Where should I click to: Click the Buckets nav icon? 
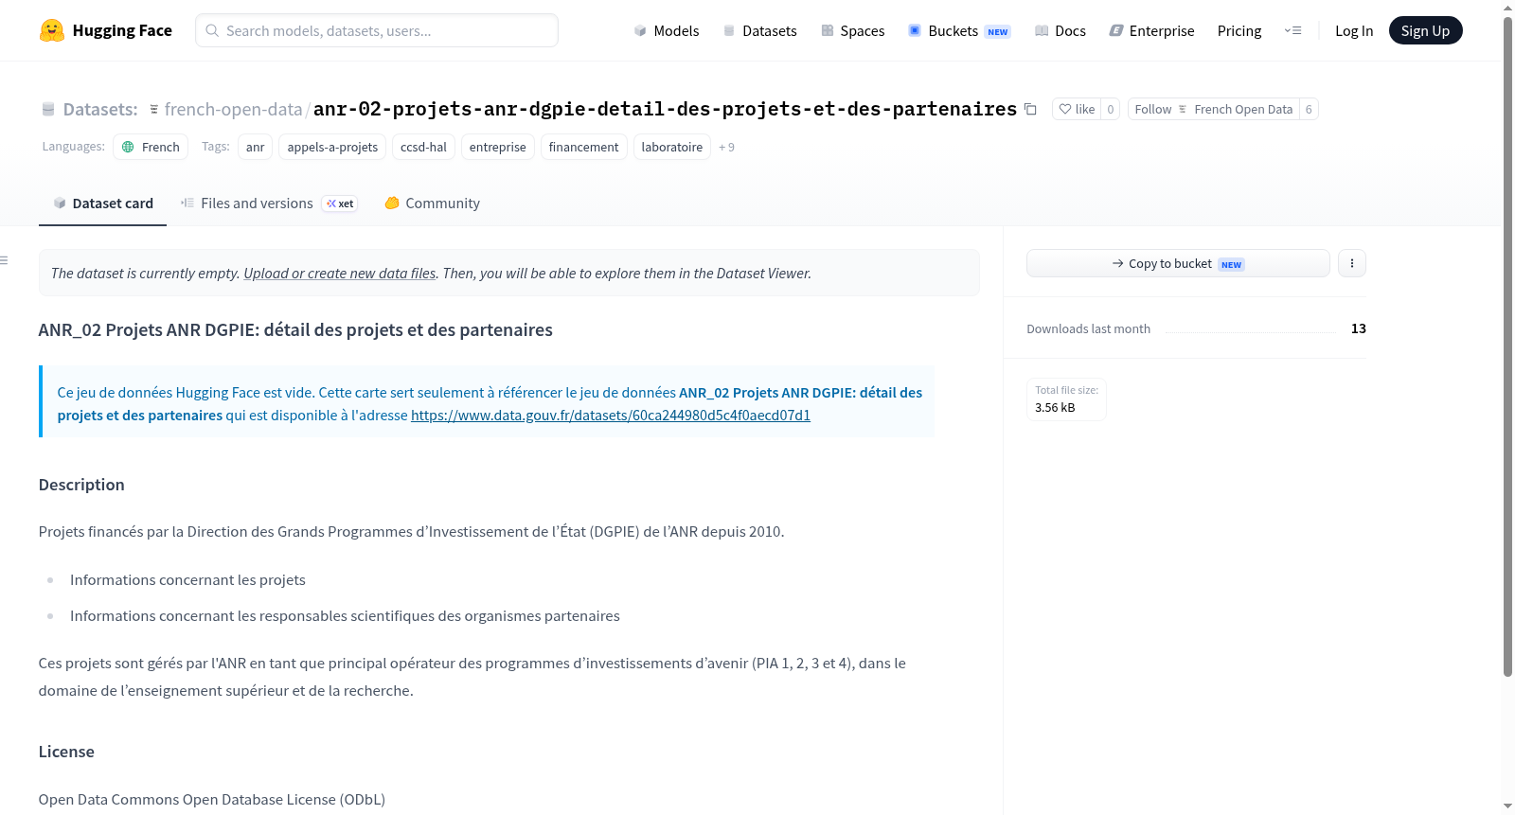(915, 30)
